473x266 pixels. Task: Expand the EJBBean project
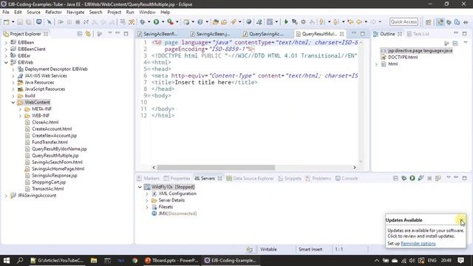tap(6, 43)
